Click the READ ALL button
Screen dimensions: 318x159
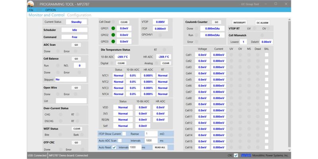coord(160,147)
